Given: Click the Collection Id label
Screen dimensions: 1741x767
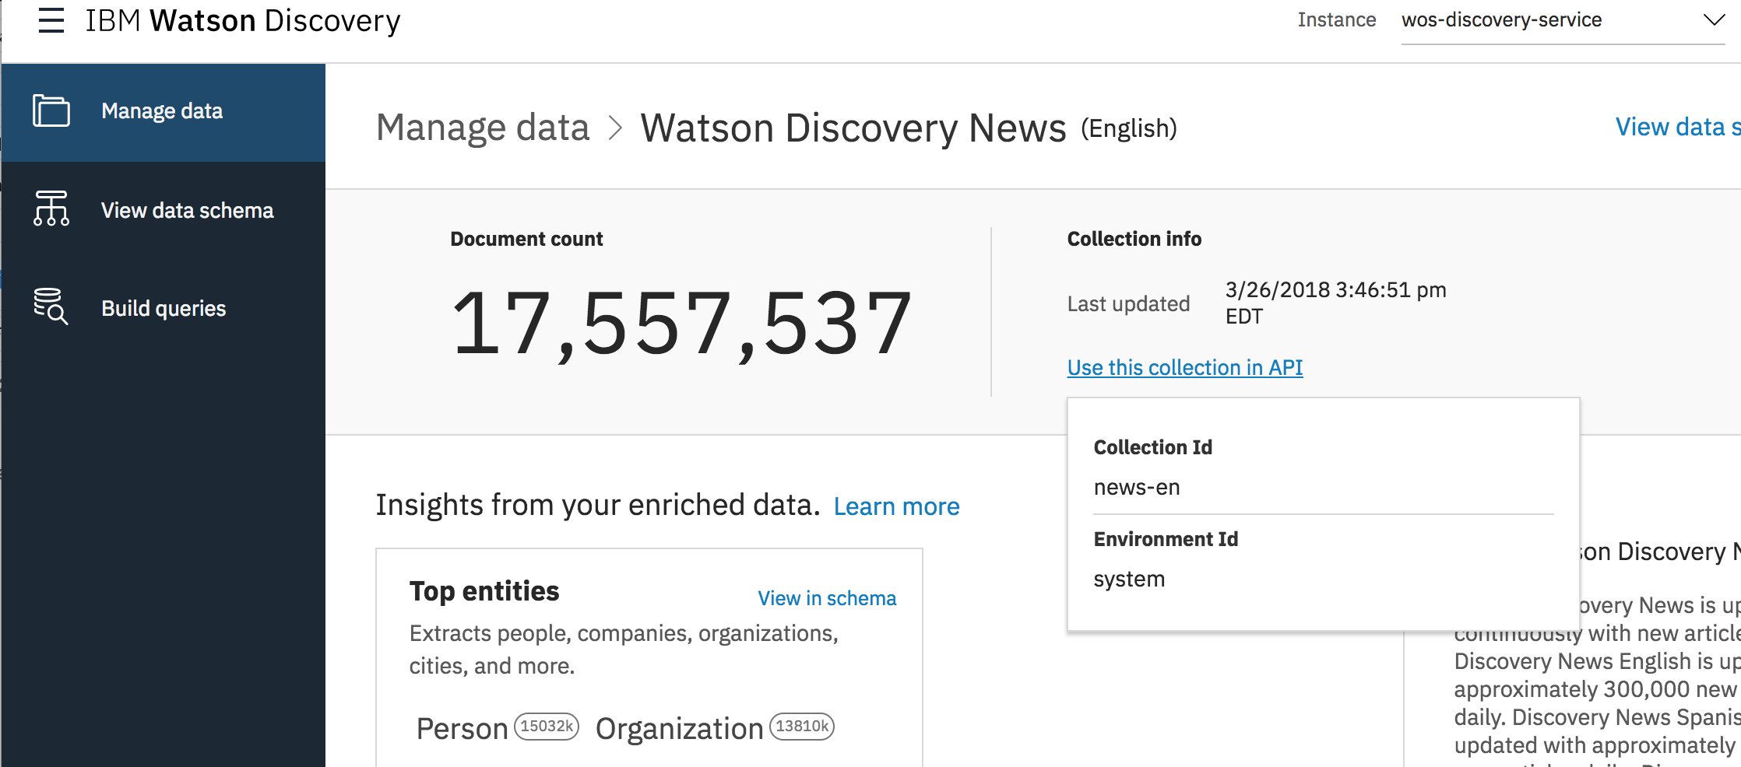Looking at the screenshot, I should pyautogui.click(x=1152, y=447).
